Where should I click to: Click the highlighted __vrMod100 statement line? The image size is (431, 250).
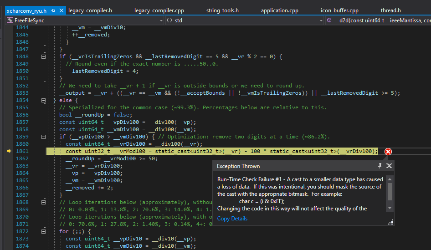pyautogui.click(x=212, y=151)
